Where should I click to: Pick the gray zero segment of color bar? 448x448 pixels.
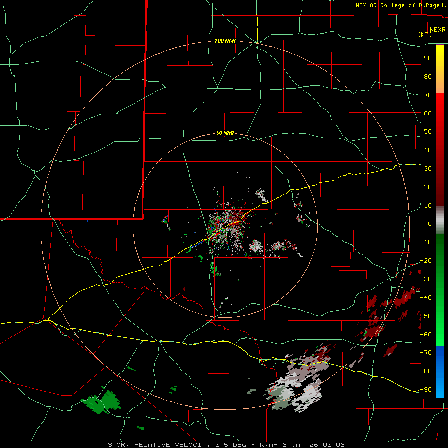point(440,221)
